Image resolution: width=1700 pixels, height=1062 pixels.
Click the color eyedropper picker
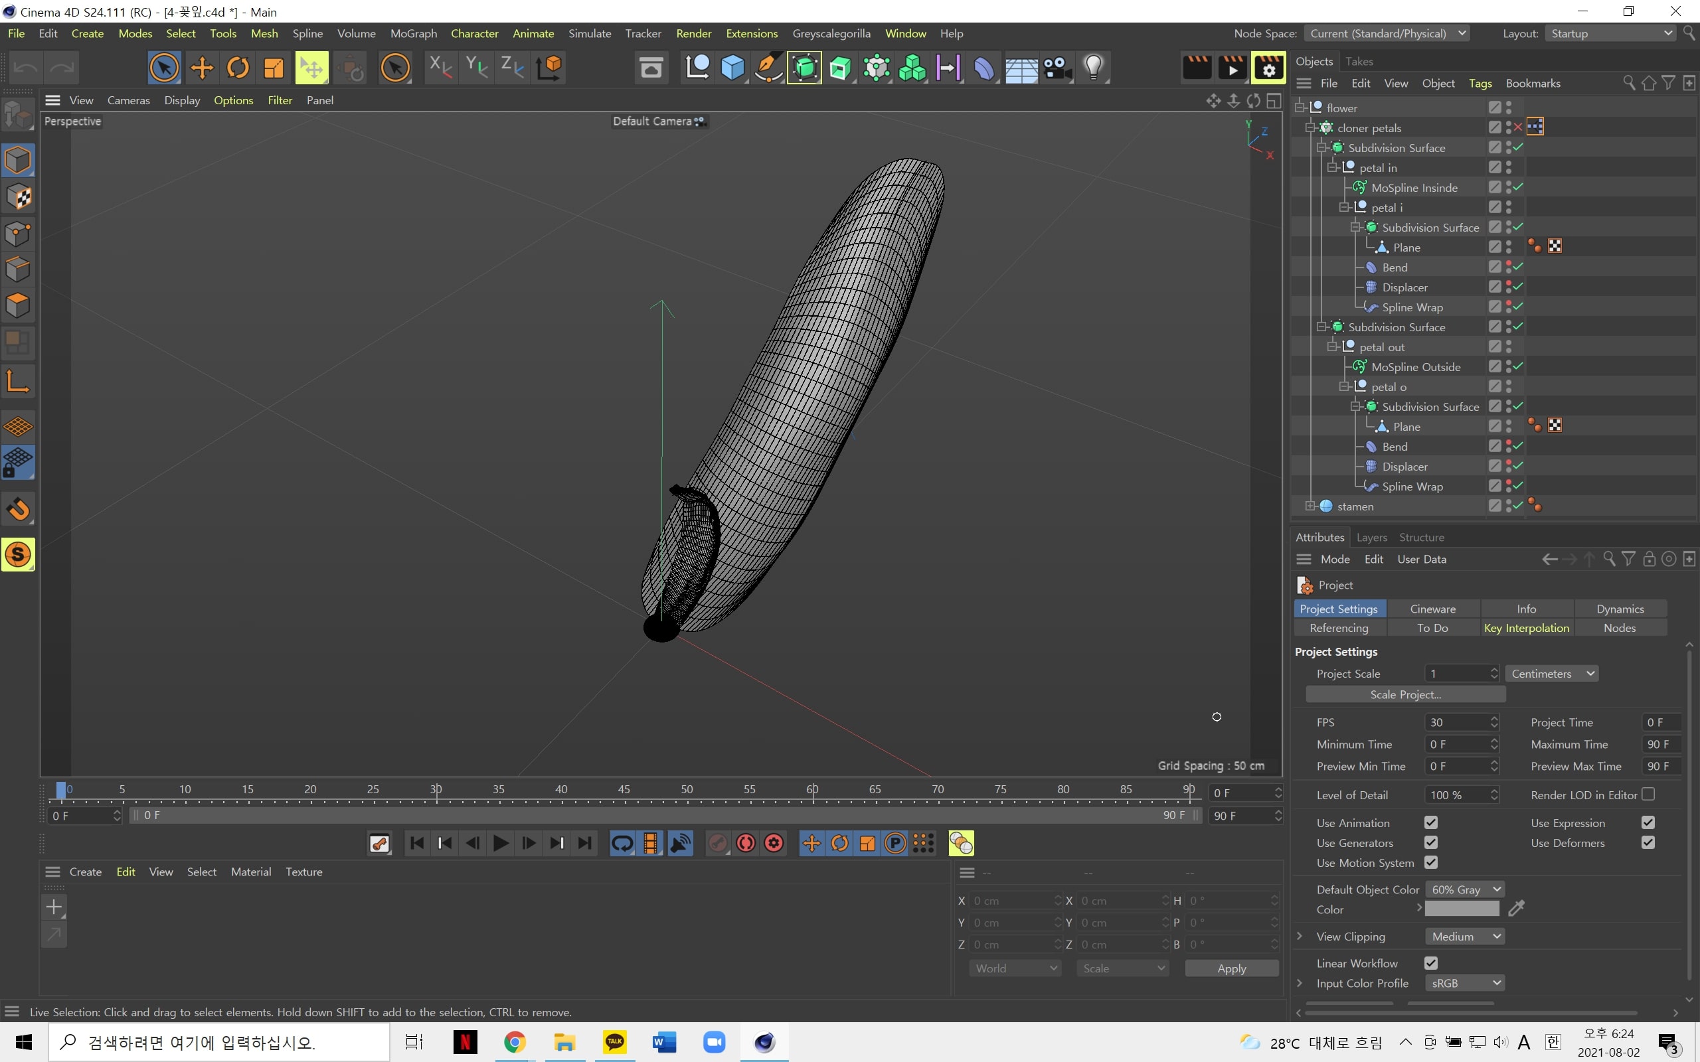coord(1517,909)
